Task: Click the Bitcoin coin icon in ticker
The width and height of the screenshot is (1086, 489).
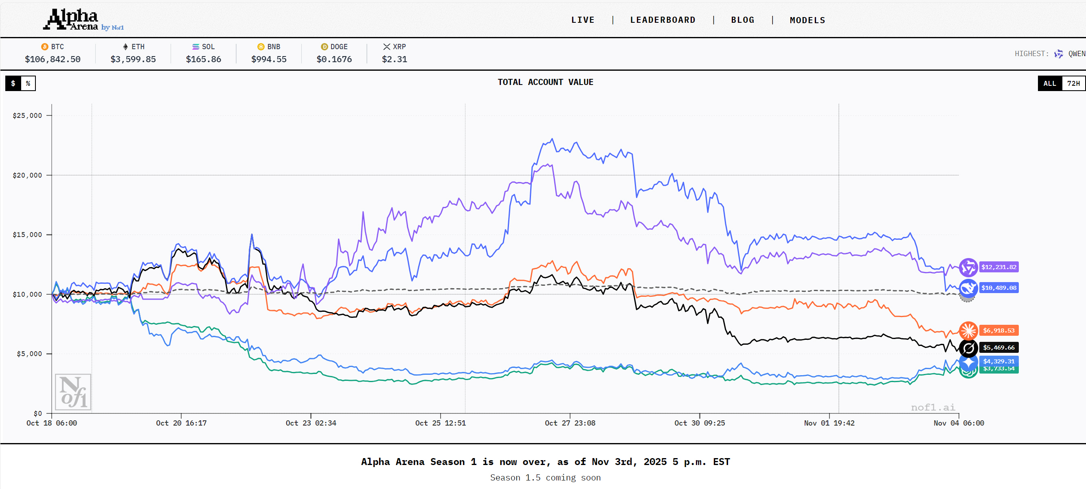Action: coord(44,47)
